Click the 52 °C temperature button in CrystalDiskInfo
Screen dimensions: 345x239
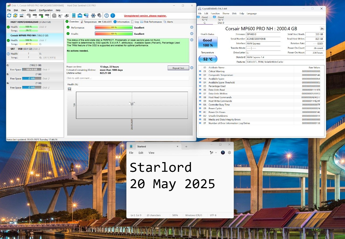tap(208, 59)
